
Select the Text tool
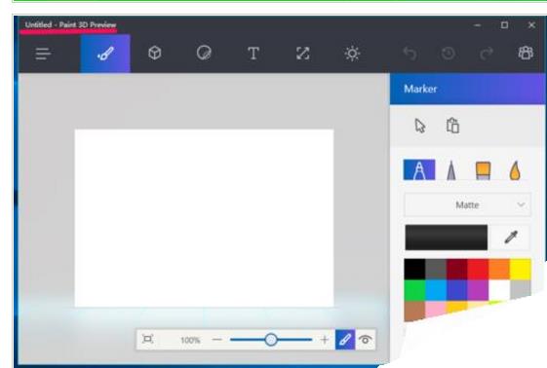[x=254, y=54]
